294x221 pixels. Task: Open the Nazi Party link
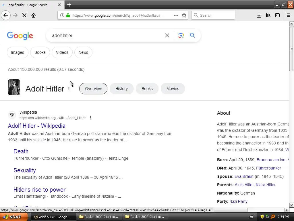coord(238,201)
